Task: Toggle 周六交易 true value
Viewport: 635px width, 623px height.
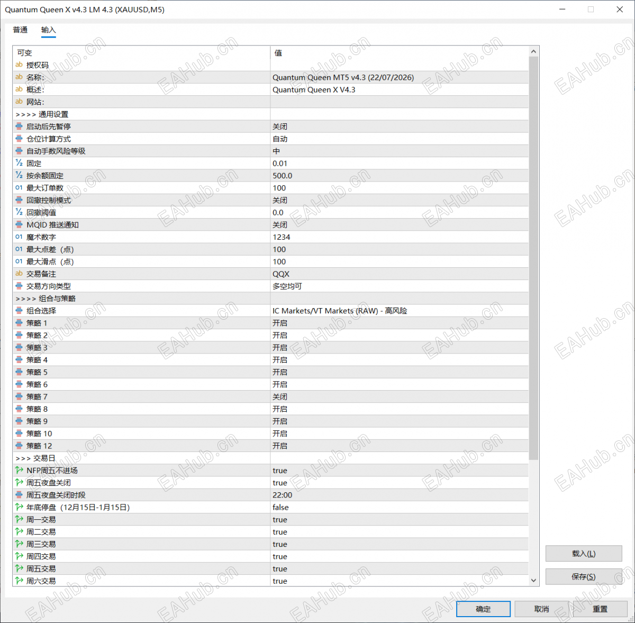Action: [x=399, y=581]
